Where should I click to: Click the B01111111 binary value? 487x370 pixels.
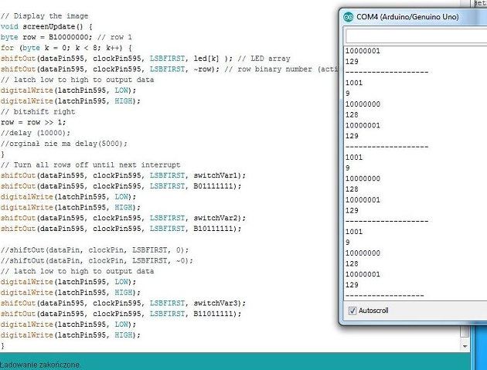(x=218, y=186)
